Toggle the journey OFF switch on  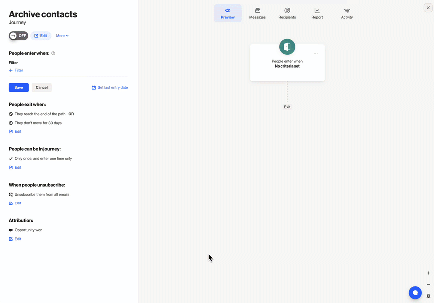pos(18,36)
